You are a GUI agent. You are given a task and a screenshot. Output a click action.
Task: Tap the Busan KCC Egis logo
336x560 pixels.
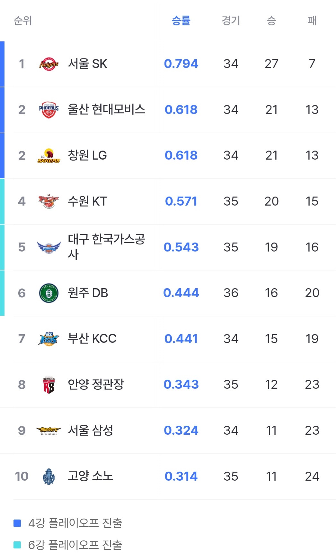click(49, 339)
